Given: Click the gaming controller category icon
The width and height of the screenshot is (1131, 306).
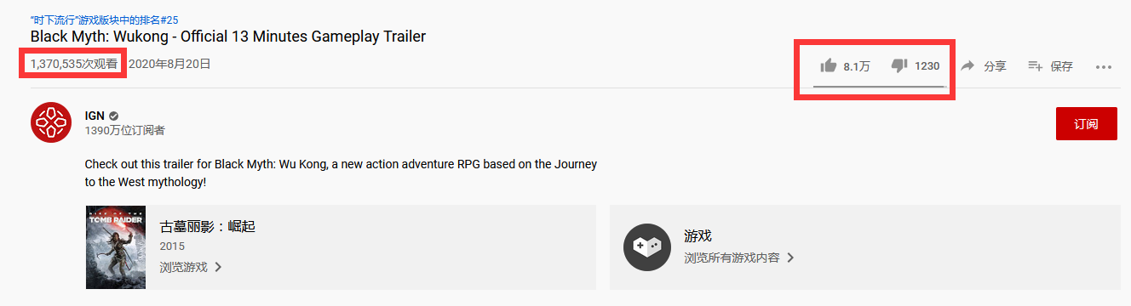Looking at the screenshot, I should [x=646, y=246].
